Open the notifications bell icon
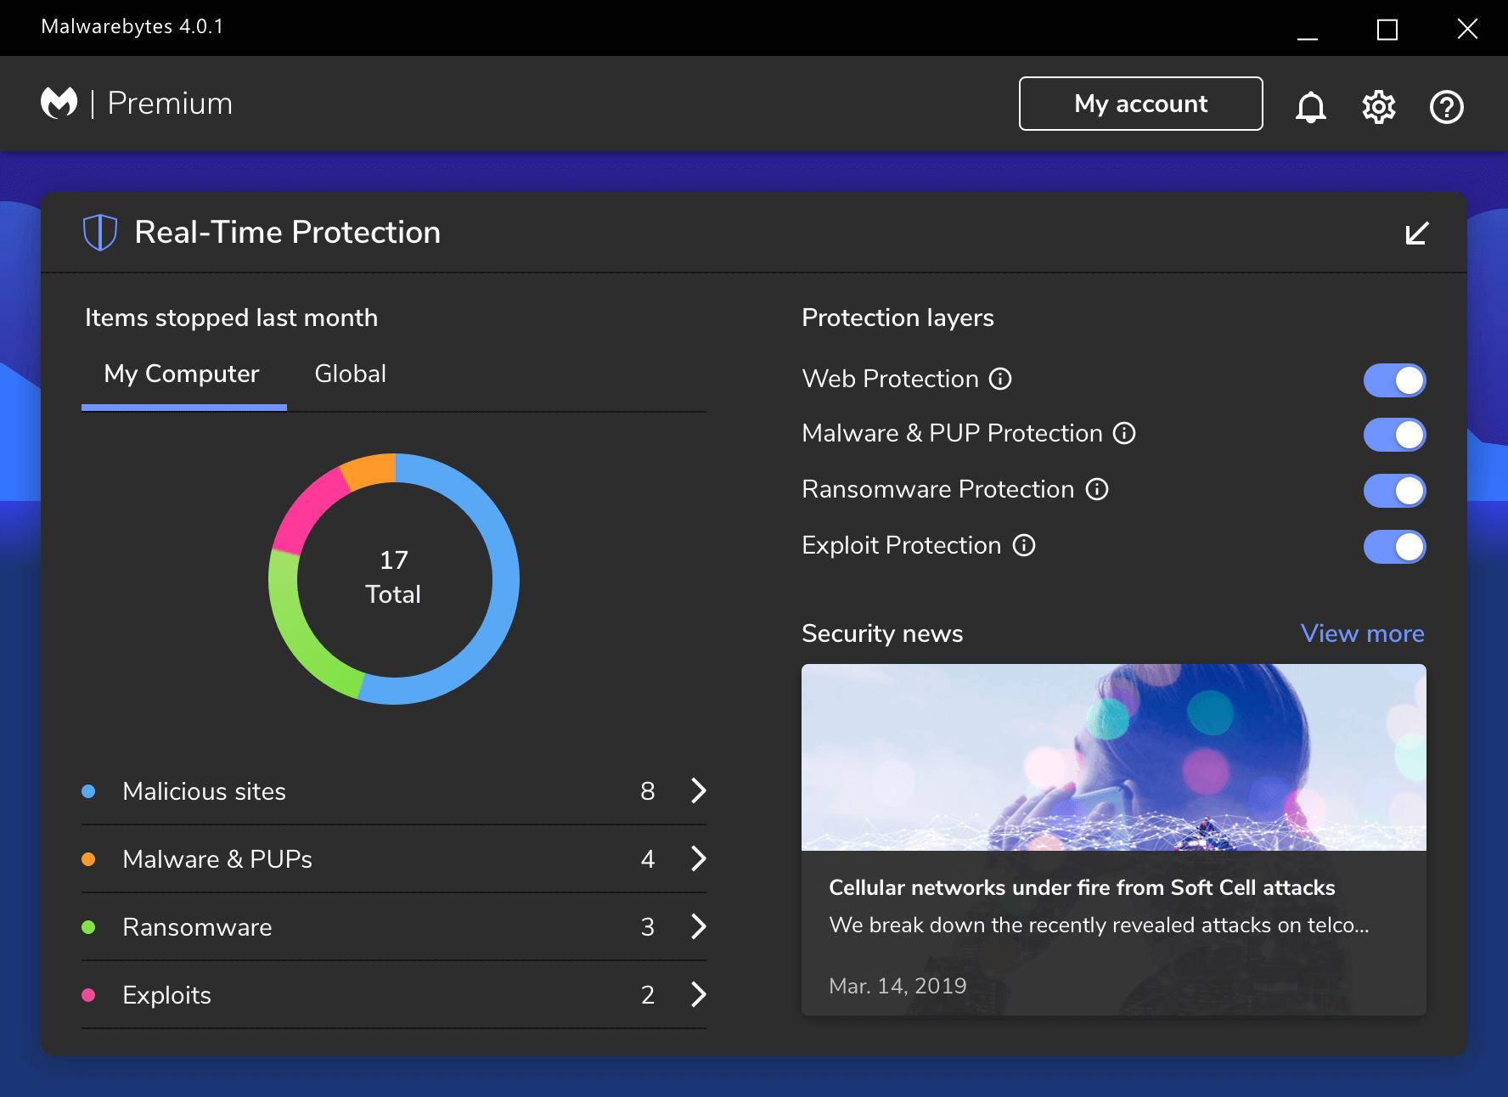Screen dimensions: 1508x1097 pos(1310,107)
